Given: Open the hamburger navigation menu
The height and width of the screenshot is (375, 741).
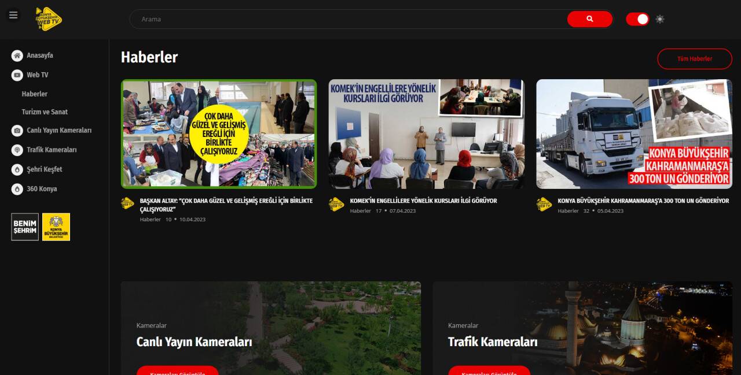Looking at the screenshot, I should 13,14.
